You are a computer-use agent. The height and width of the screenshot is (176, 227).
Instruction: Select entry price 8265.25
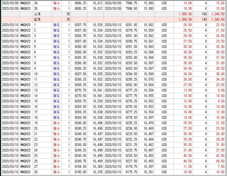click(x=80, y=57)
